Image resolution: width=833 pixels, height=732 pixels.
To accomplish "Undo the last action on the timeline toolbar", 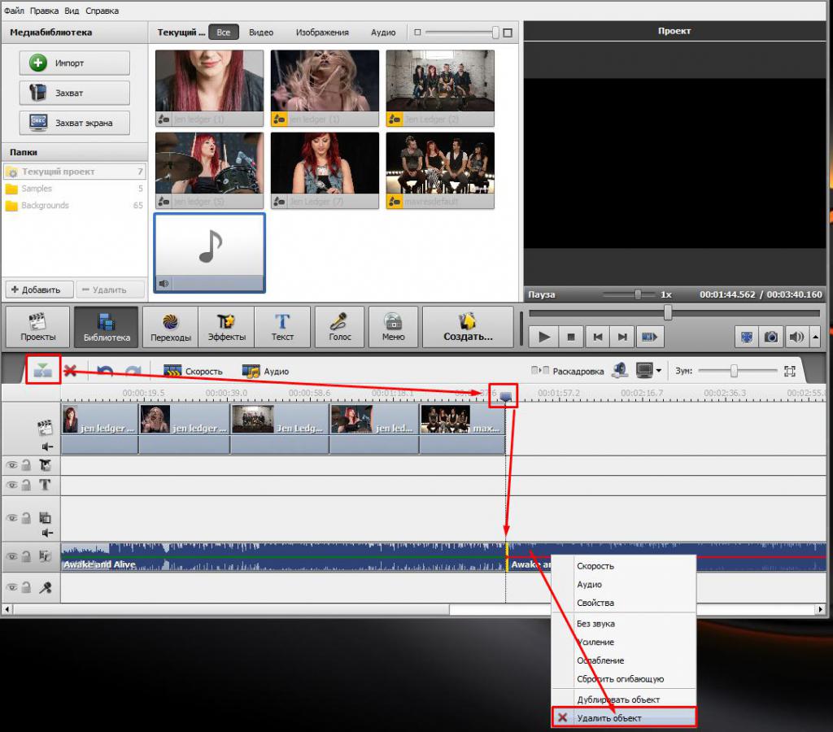I will coord(105,371).
